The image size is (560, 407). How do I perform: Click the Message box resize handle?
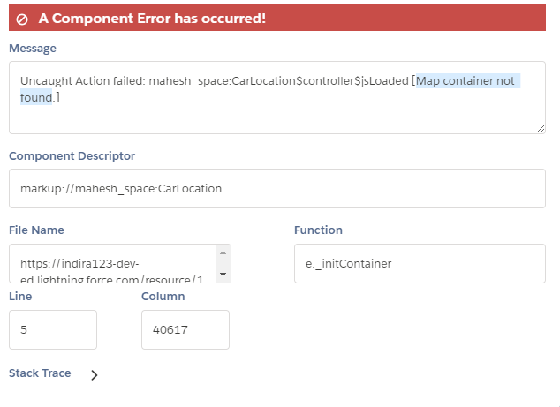[541, 129]
